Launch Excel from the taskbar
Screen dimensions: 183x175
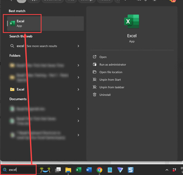pos(79,170)
